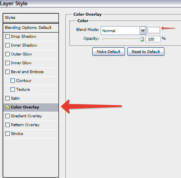Click the Normal blend mode combo box

point(123,31)
